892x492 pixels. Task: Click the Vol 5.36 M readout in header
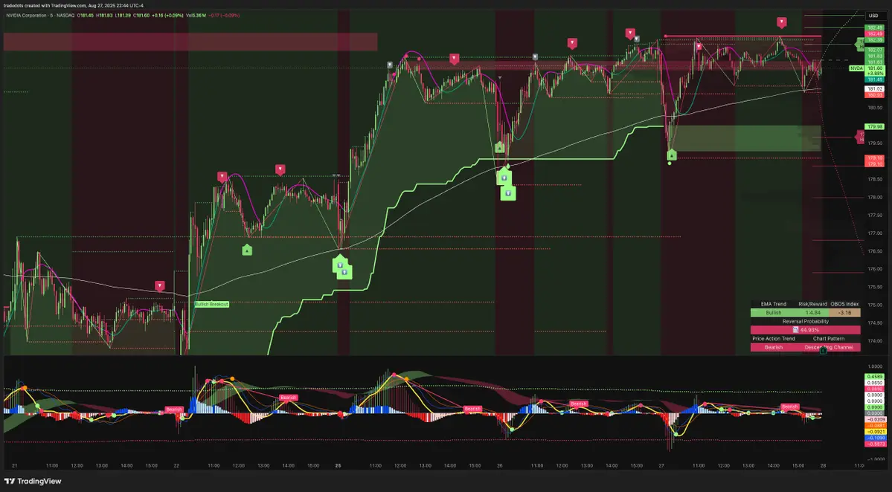196,16
